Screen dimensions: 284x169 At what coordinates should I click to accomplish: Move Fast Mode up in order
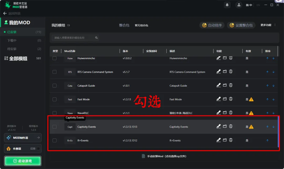pyautogui.click(x=267, y=99)
